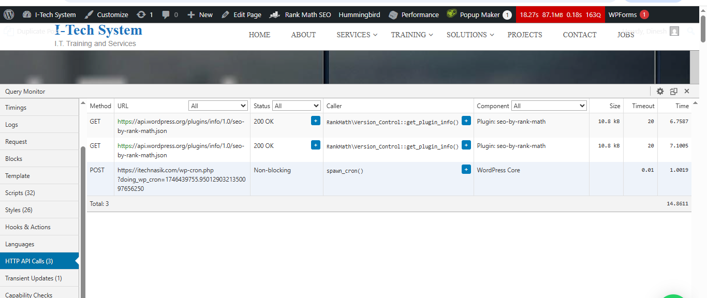Select the Logs panel

(x=39, y=125)
